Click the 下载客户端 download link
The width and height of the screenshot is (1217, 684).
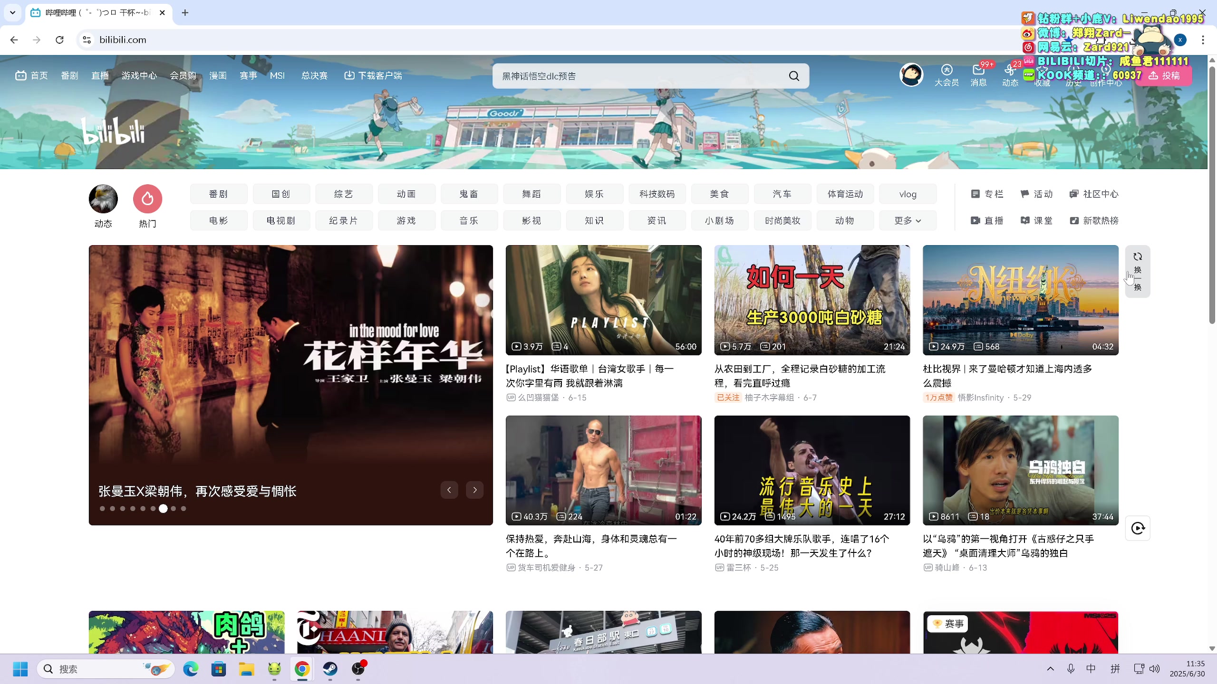[x=373, y=76]
